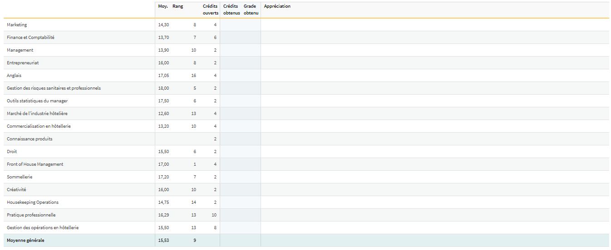611x250 pixels.
Task: Select the Grade obtenu column header
Action: [x=251, y=10]
